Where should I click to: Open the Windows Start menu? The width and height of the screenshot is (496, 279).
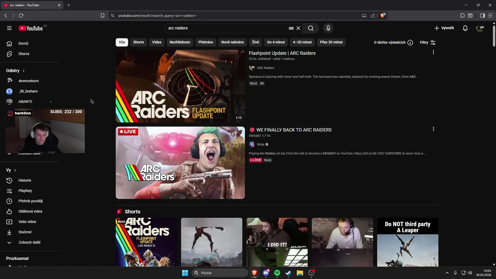(185, 273)
